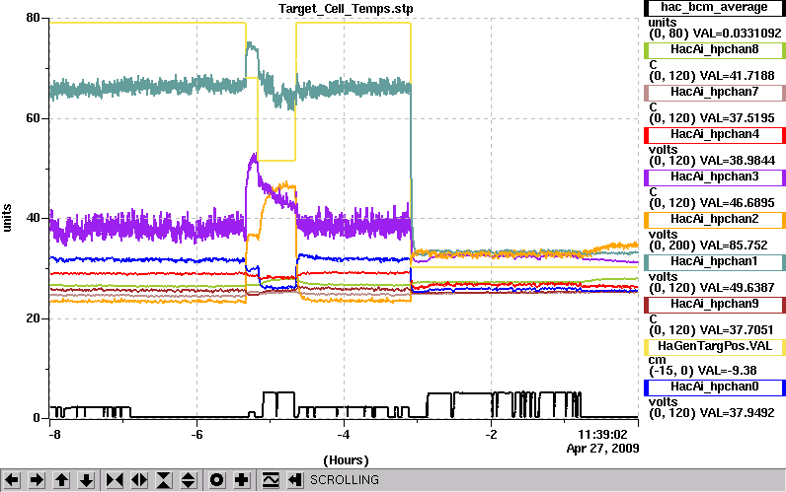786x492 pixels.
Task: Zoom out the time axis (outward-pointing triangles)
Action: click(139, 480)
